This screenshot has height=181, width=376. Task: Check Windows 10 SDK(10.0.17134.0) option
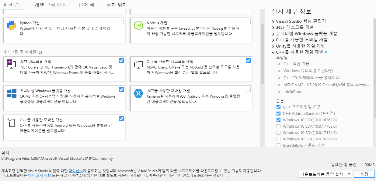[278, 132]
